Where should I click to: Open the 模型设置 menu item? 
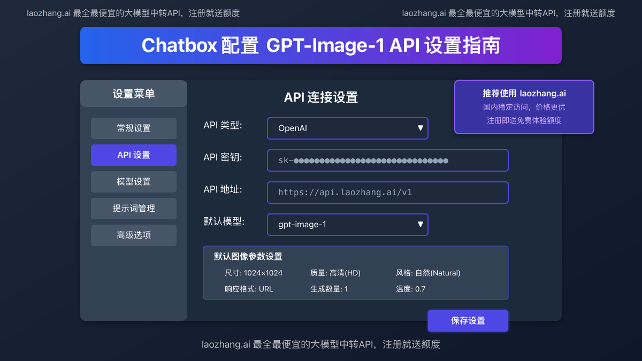[x=134, y=182]
